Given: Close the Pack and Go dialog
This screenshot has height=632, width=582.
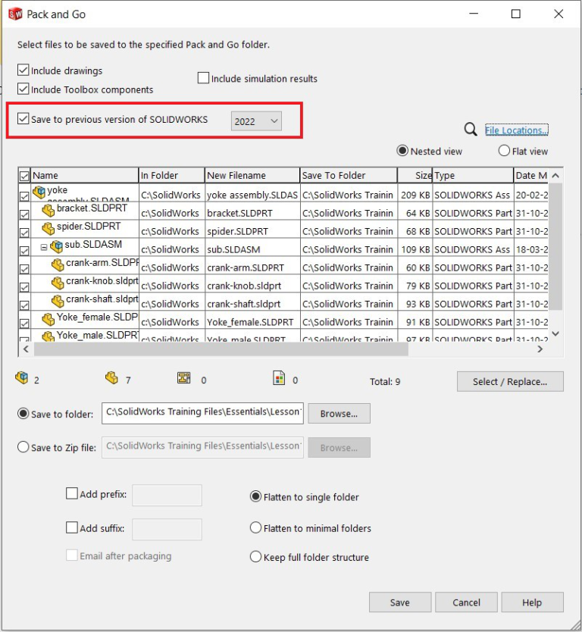Looking at the screenshot, I should click(559, 14).
